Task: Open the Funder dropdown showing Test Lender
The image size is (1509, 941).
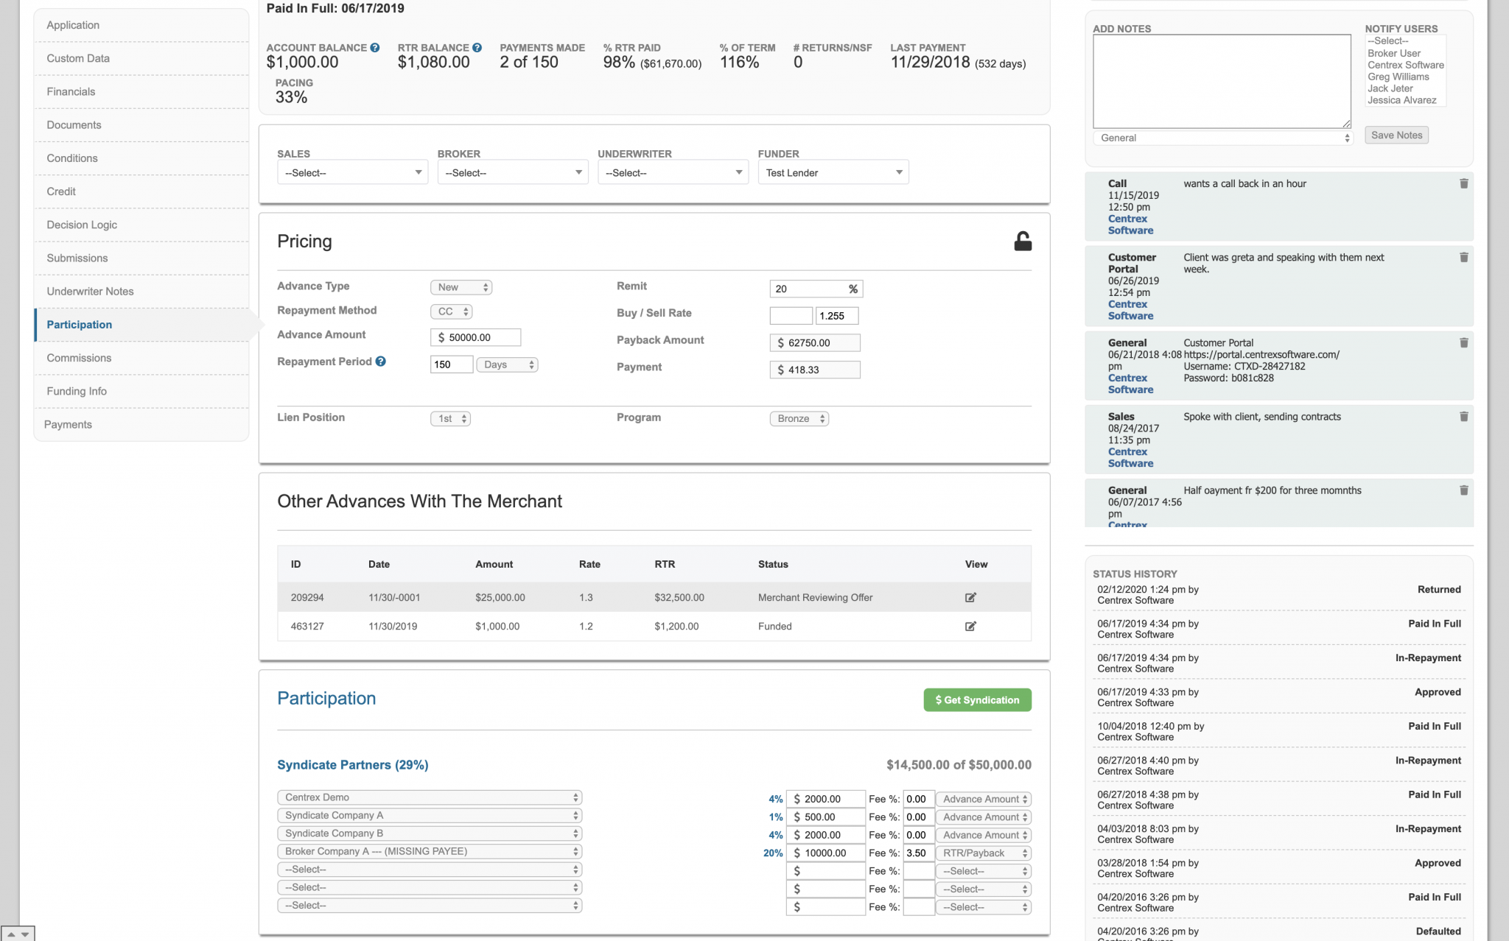Action: click(x=833, y=172)
